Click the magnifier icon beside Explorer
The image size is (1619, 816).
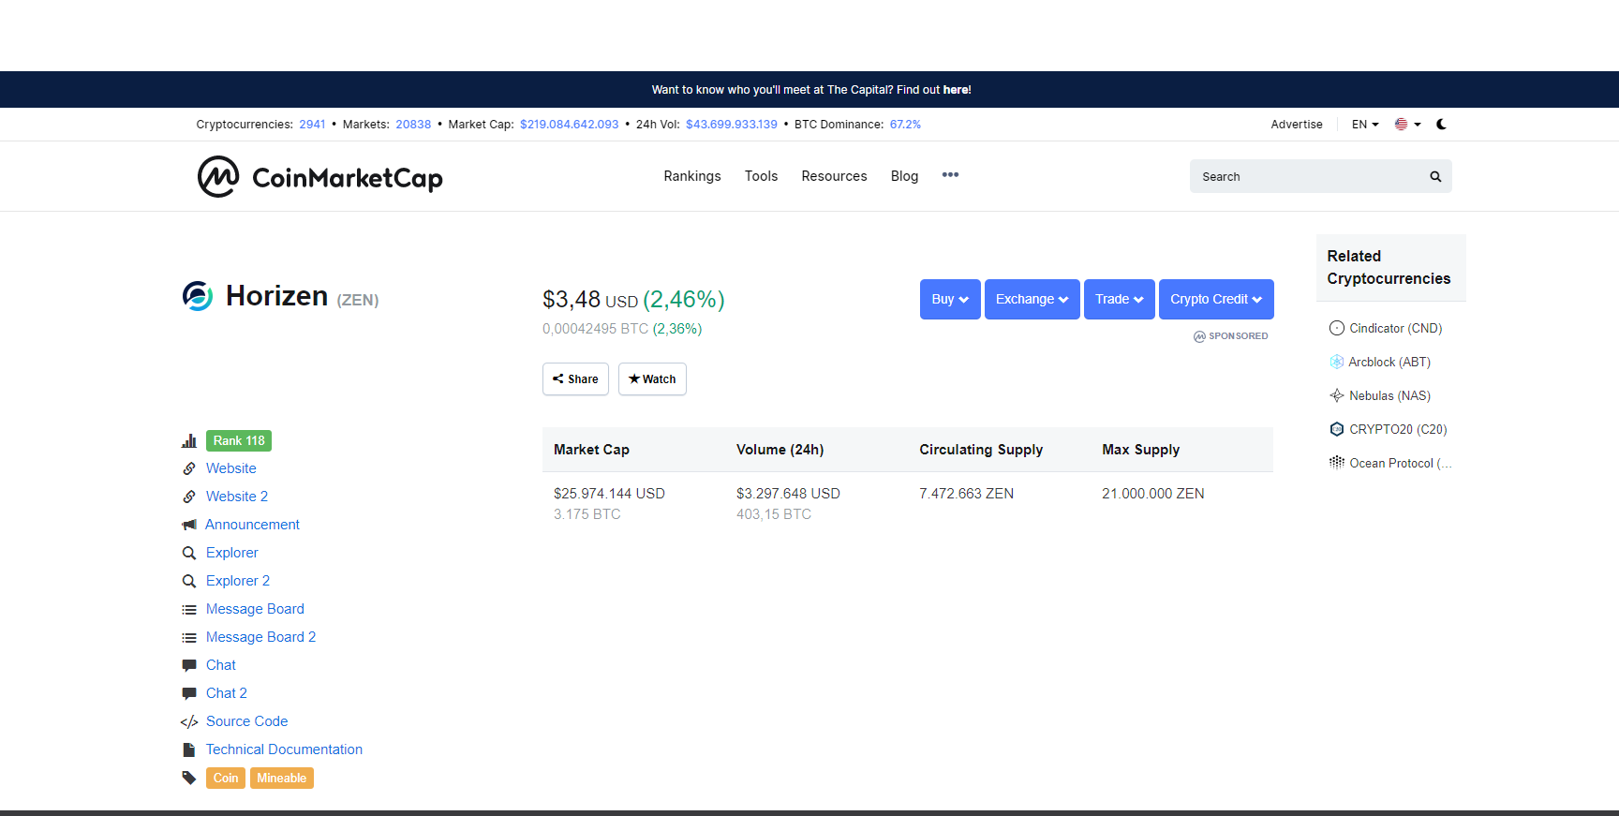189,553
